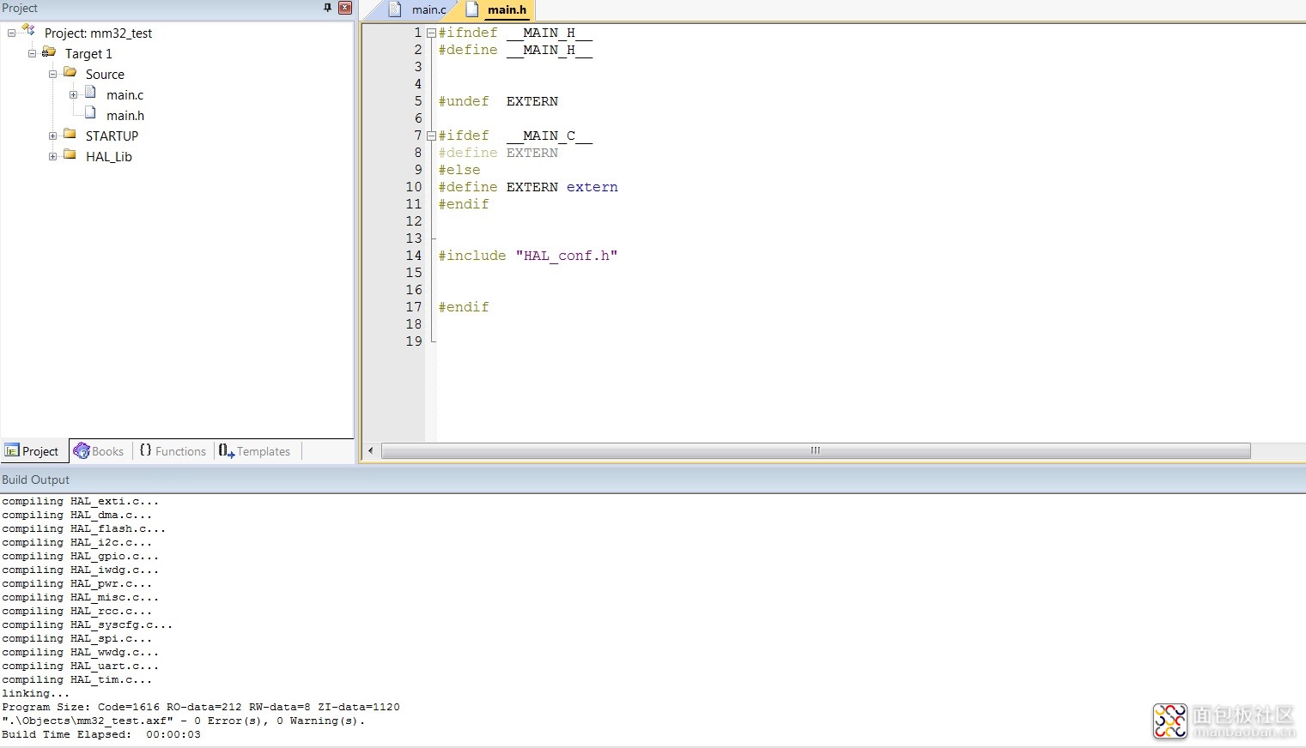Place cursor on #undef EXTERN line
The width and height of the screenshot is (1306, 748).
[498, 101]
